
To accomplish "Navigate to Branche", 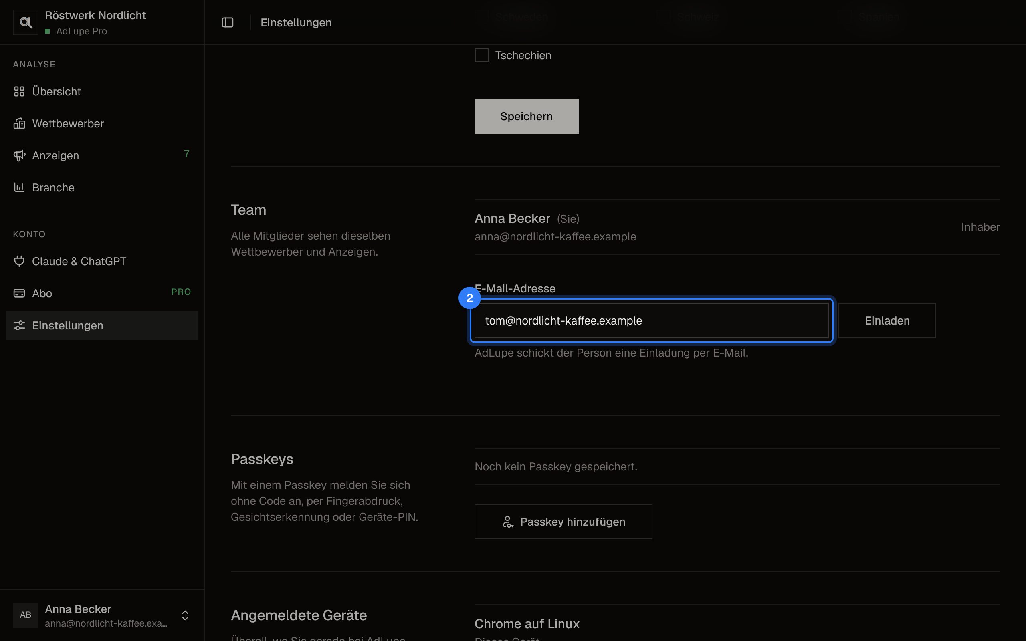I will (x=102, y=187).
